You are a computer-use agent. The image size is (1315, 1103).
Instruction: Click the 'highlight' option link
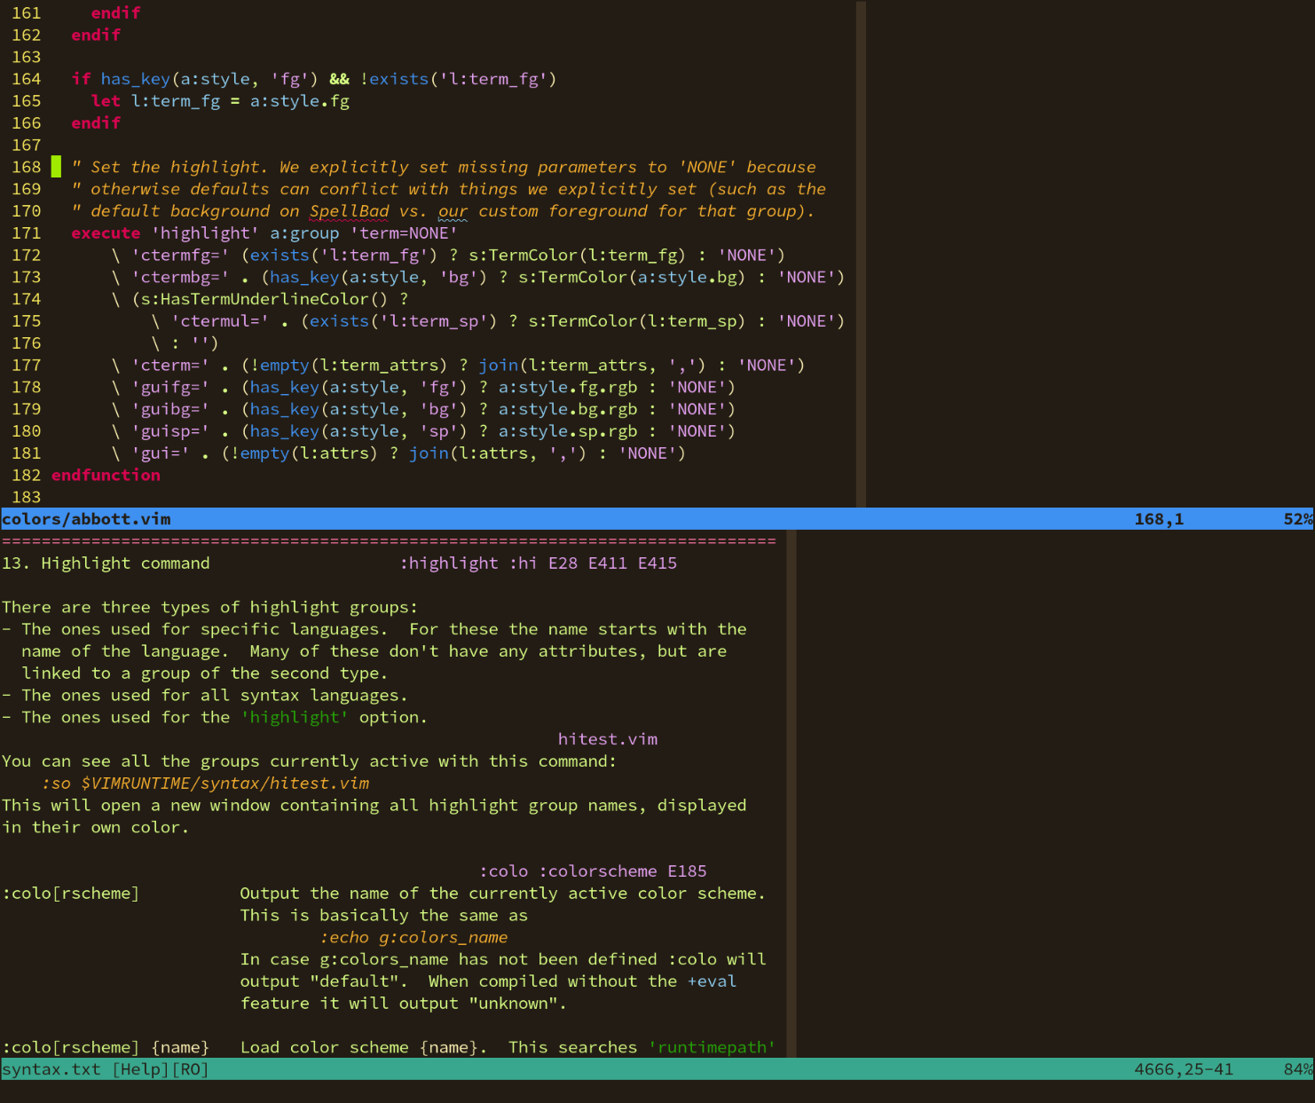(294, 717)
